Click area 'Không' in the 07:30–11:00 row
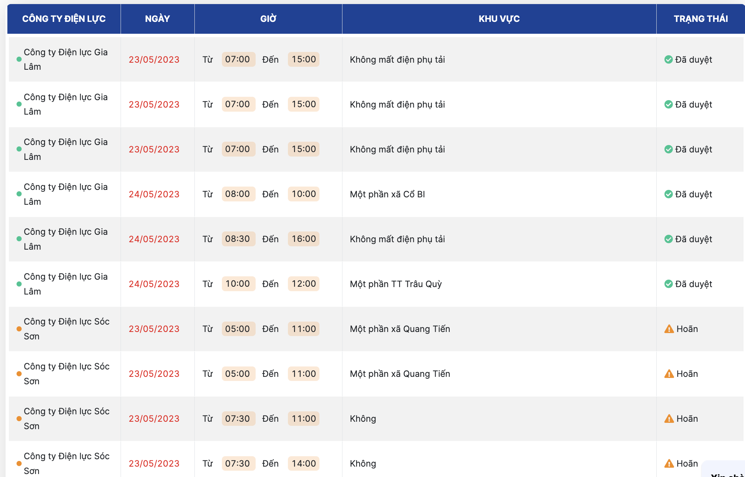 click(x=363, y=419)
